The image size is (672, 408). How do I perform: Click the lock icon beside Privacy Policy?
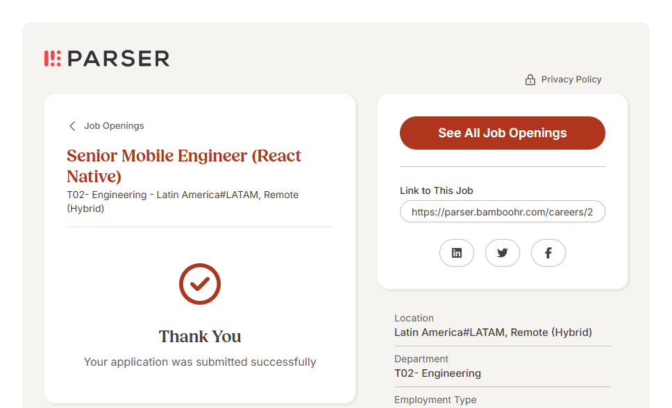[530, 80]
